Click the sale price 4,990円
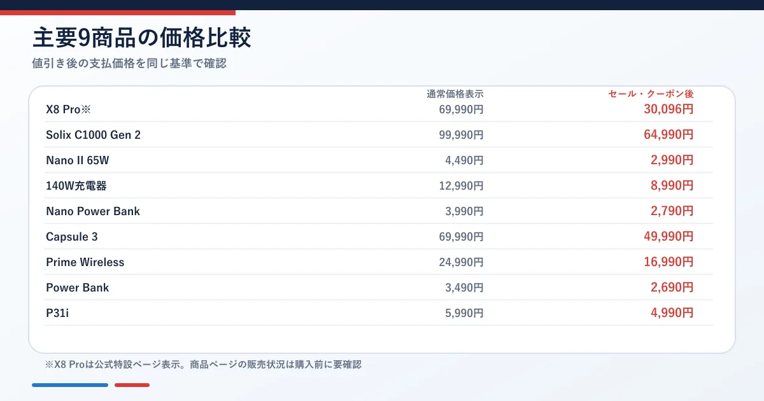 click(672, 313)
